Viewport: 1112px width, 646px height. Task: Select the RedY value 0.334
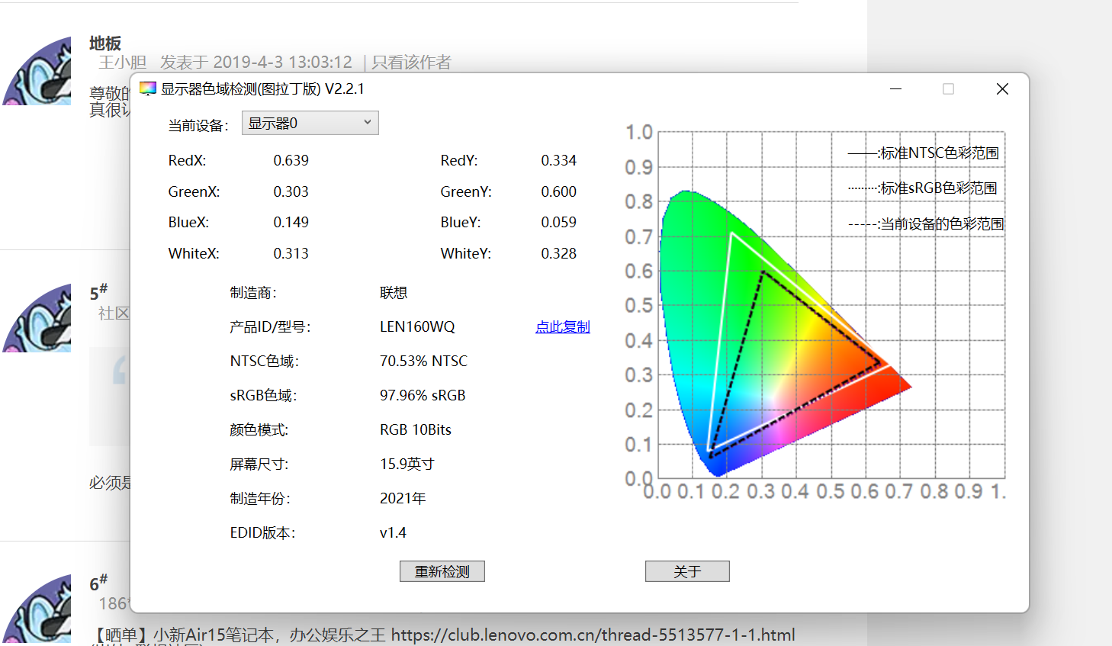click(558, 160)
